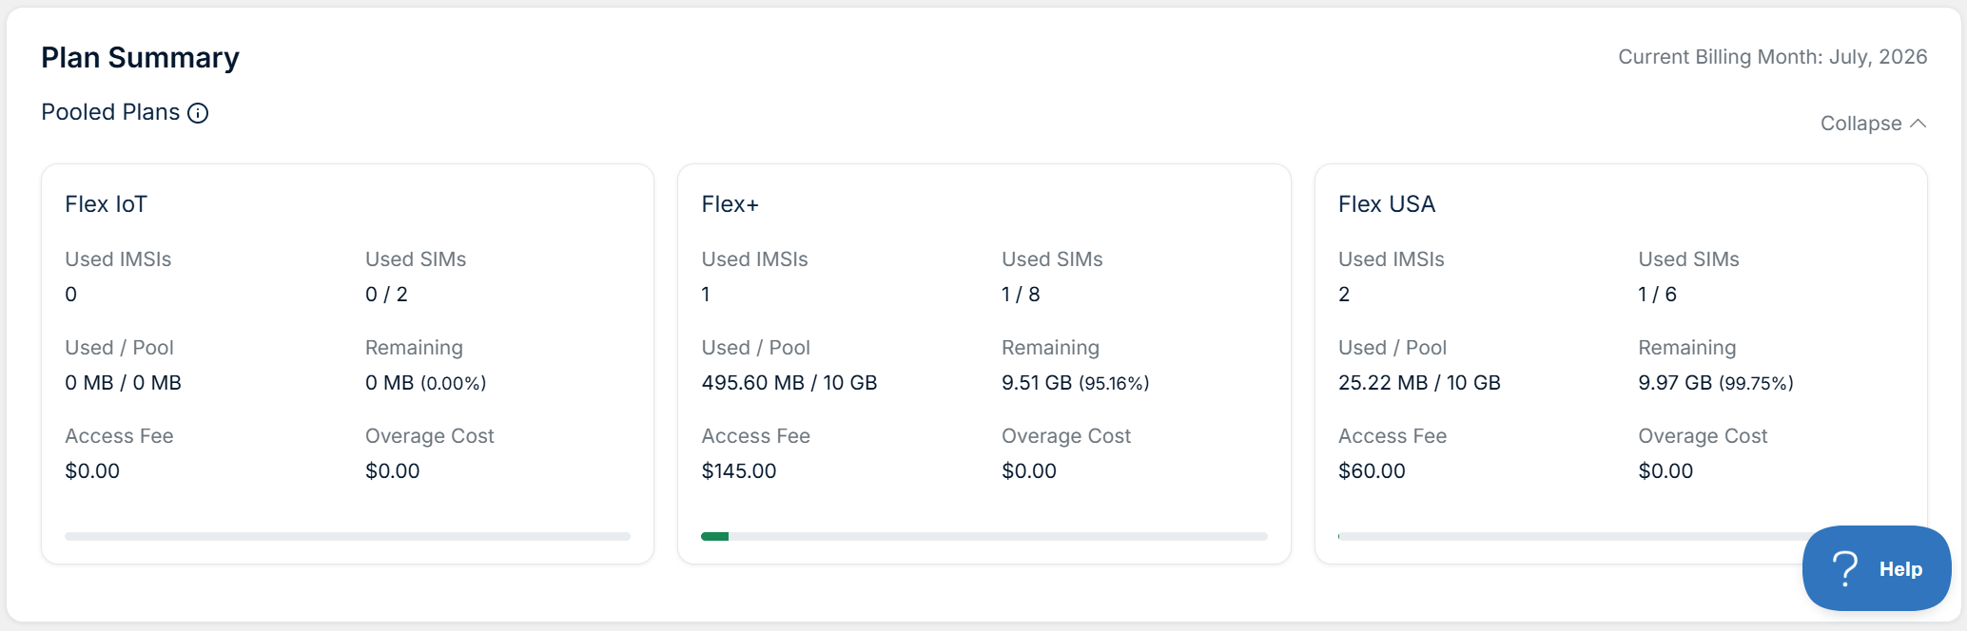Click the Flex+ Access Fee $145.00 value
This screenshot has height=631, width=1967.
coord(738,471)
